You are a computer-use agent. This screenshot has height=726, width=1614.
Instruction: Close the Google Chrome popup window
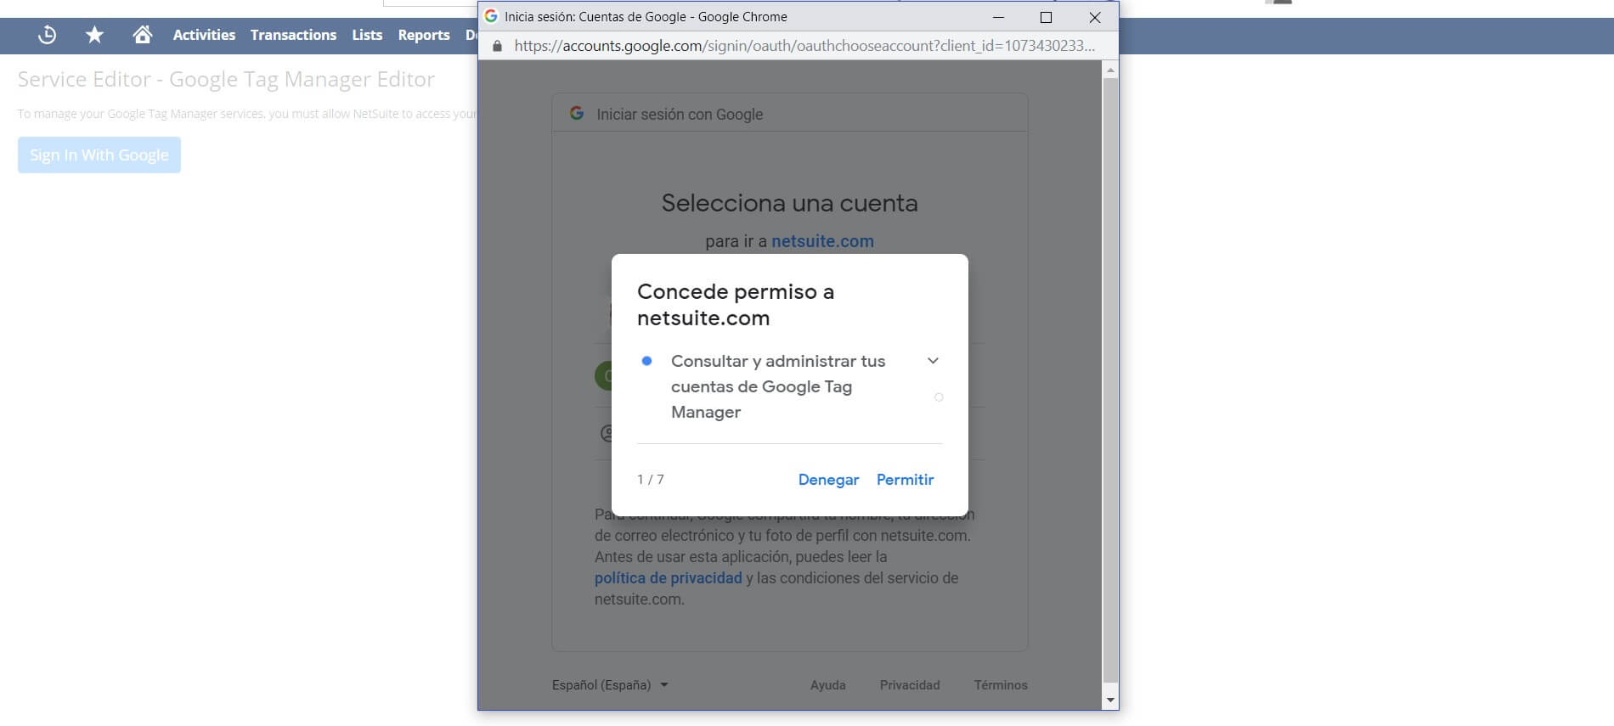click(1094, 17)
